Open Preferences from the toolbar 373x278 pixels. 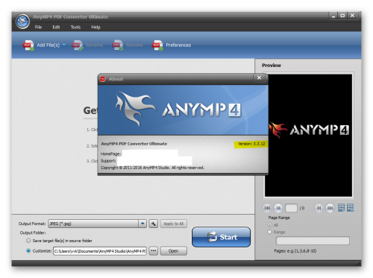coord(172,45)
